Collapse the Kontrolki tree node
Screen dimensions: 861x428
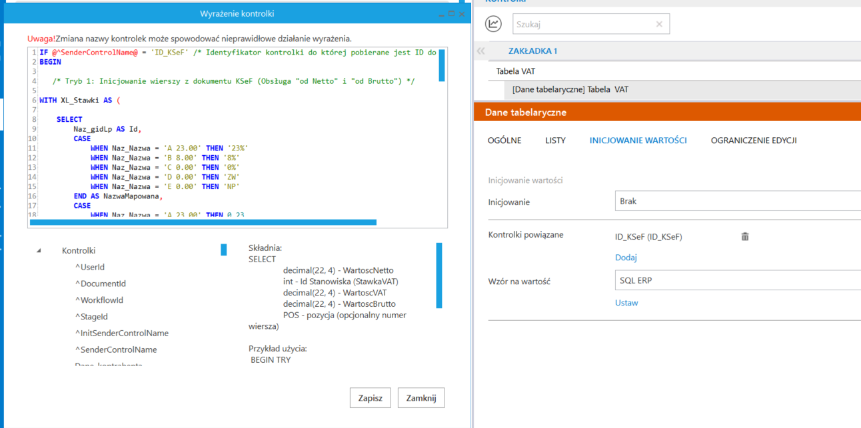(38, 251)
